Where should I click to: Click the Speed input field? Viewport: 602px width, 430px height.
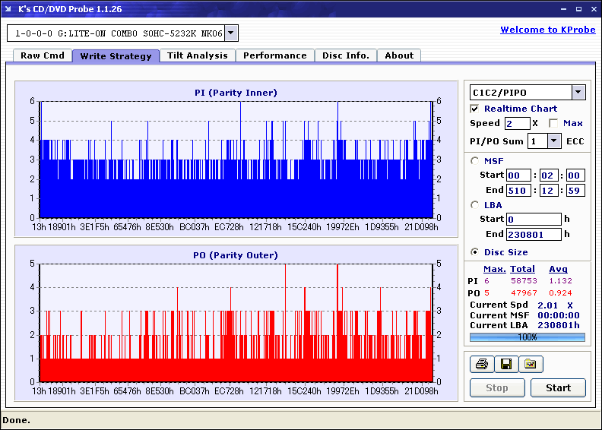[517, 123]
